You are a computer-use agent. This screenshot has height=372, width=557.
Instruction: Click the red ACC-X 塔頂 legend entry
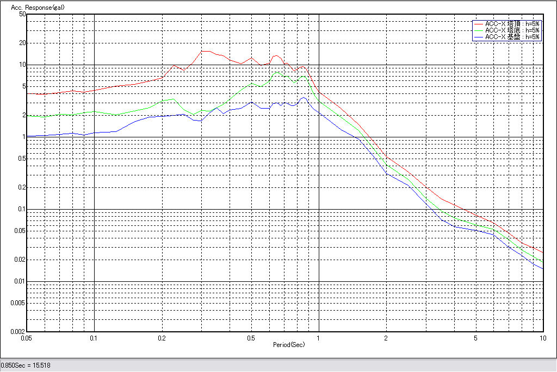point(512,24)
